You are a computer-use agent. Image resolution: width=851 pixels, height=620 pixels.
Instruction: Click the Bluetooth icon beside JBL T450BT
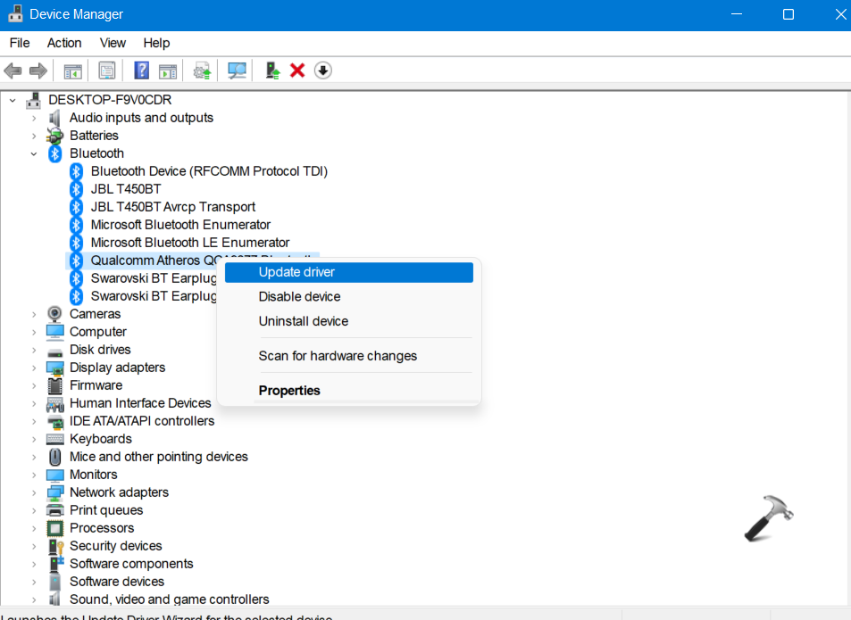[77, 189]
